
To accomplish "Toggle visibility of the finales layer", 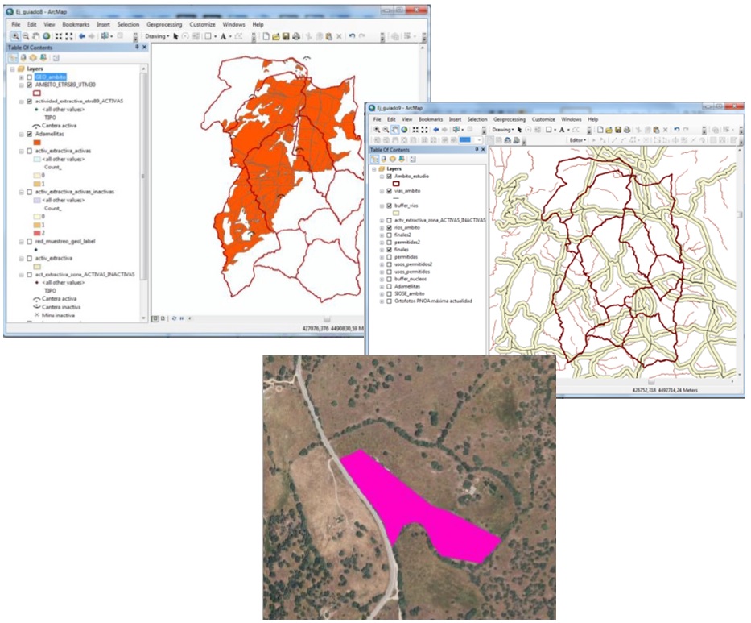I will coord(389,250).
